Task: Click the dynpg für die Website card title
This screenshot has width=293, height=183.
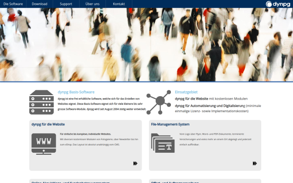Action: coord(48,124)
